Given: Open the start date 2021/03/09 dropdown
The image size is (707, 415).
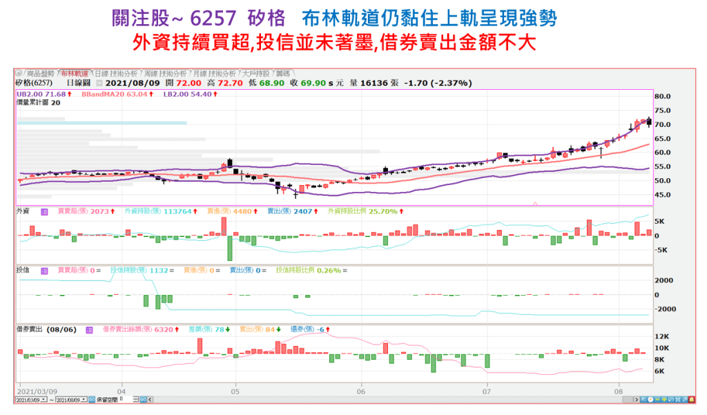Looking at the screenshot, I should 43,399.
